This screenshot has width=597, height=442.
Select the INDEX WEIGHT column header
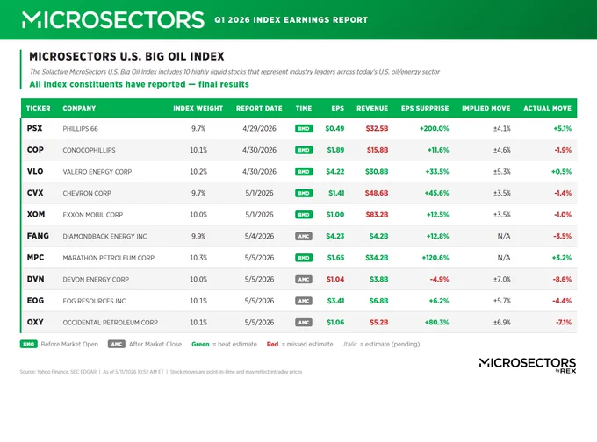[x=198, y=108]
